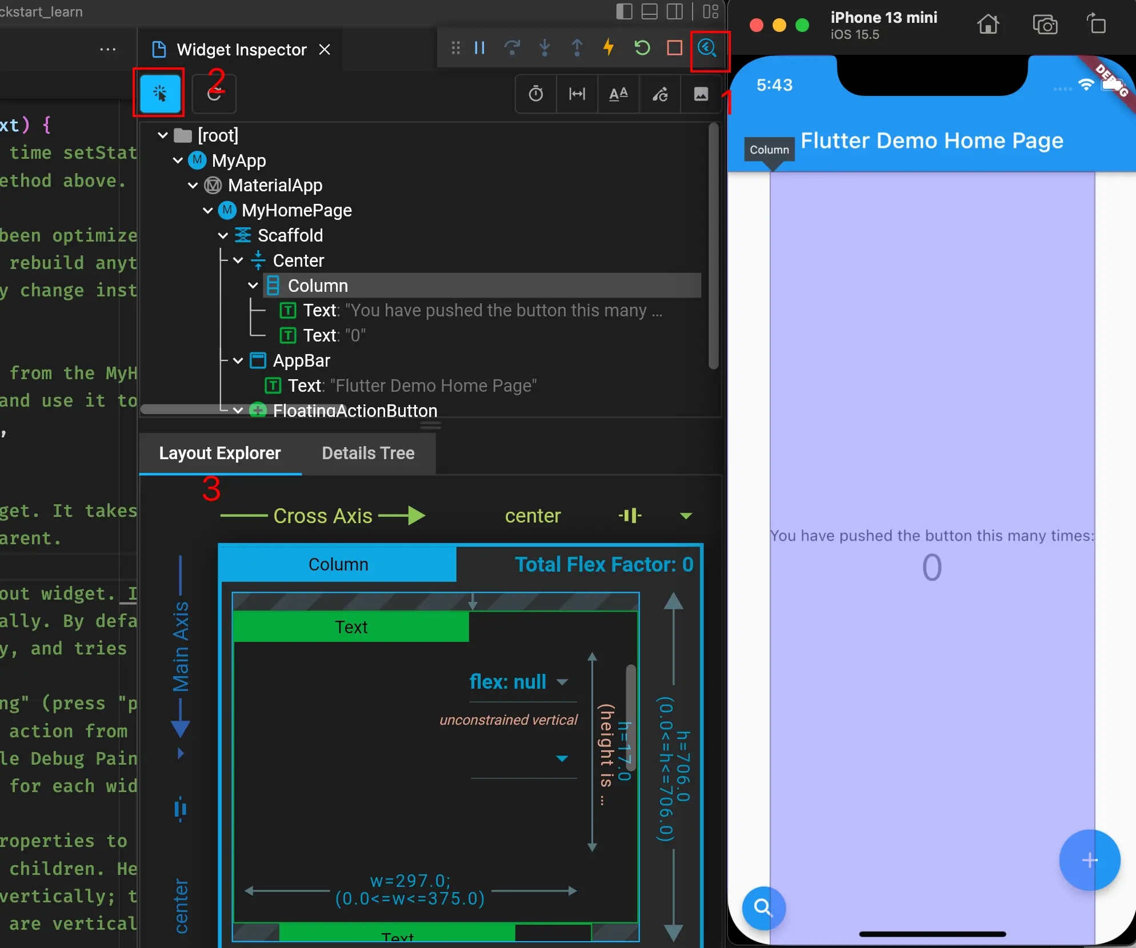Collapse the AppBar tree node
This screenshot has height=948, width=1136.
(x=238, y=361)
